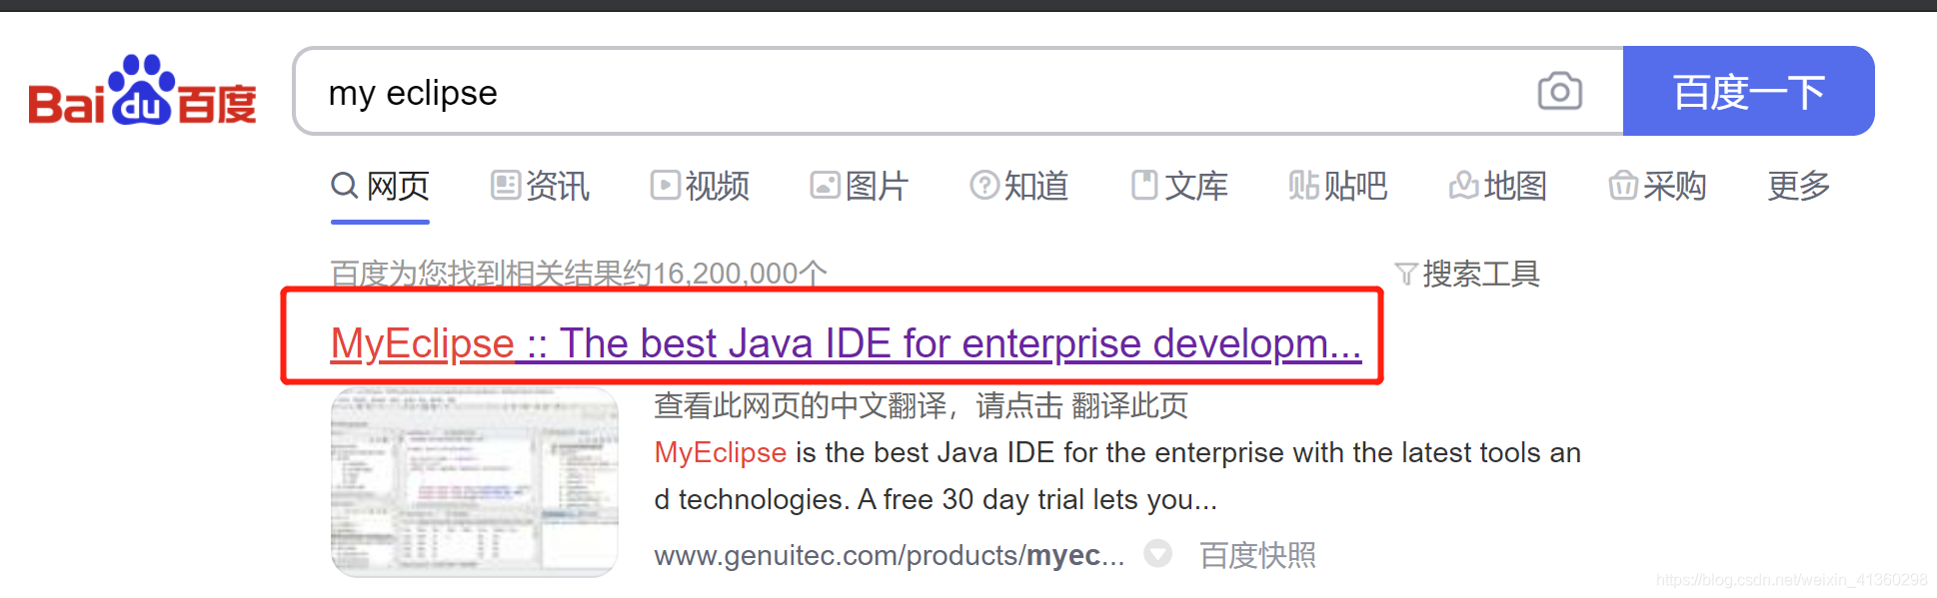Click the 百度一下 search button
This screenshot has width=1937, height=598.
(x=1748, y=92)
